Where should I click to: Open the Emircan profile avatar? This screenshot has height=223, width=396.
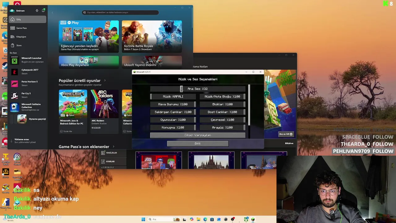[12, 11]
